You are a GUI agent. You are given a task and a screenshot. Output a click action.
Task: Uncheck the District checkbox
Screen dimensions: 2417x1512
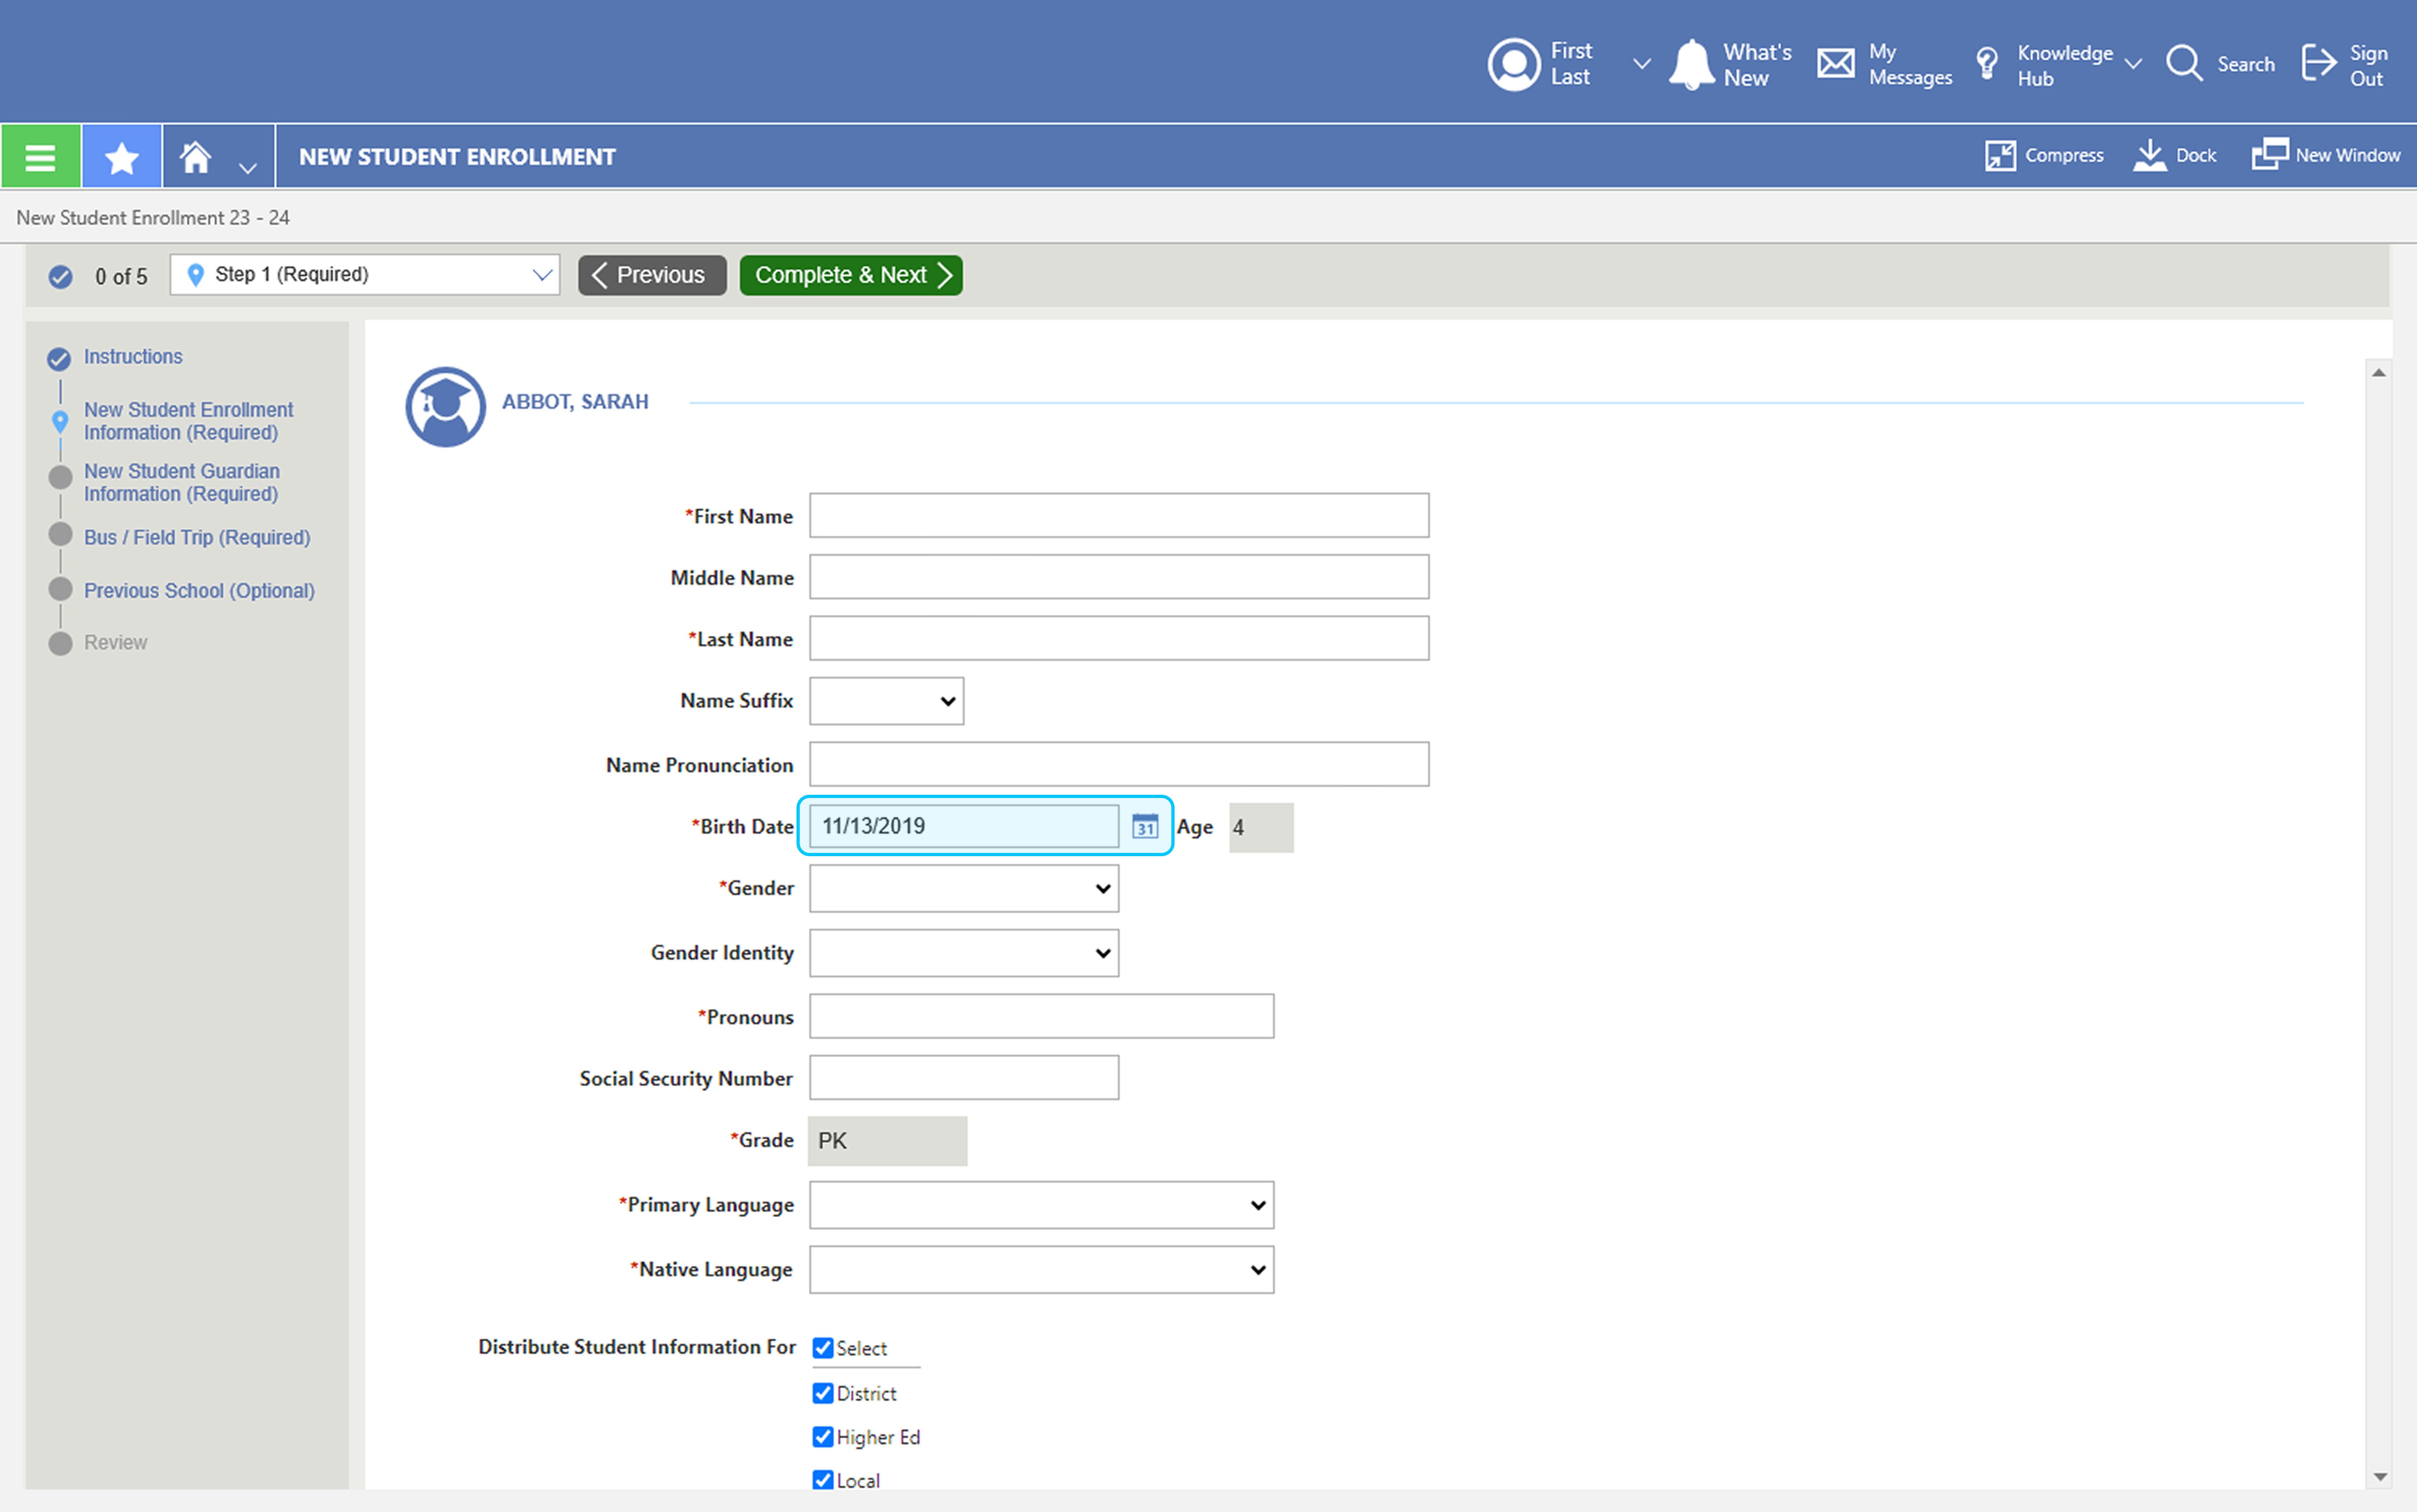(823, 1393)
